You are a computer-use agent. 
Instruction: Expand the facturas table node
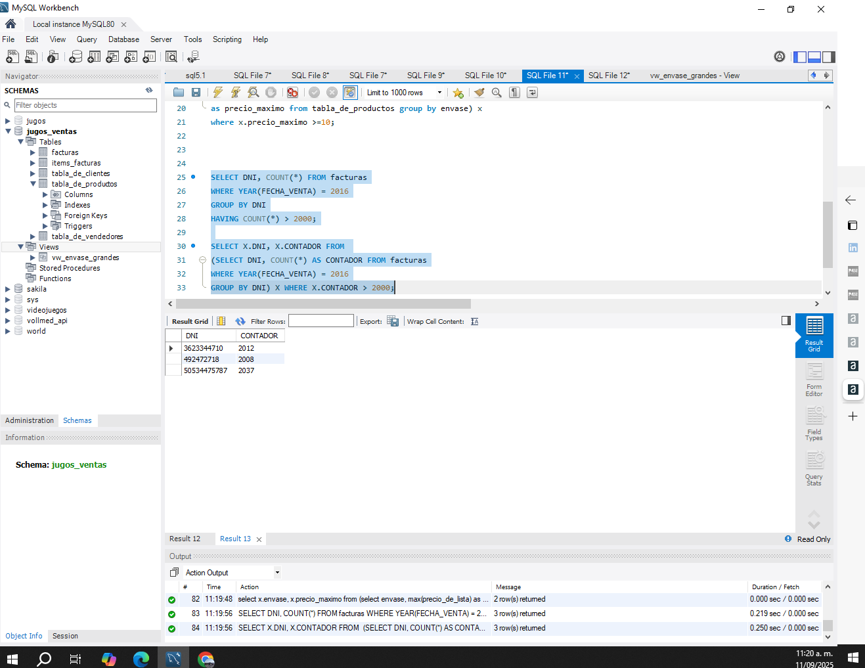coord(33,152)
